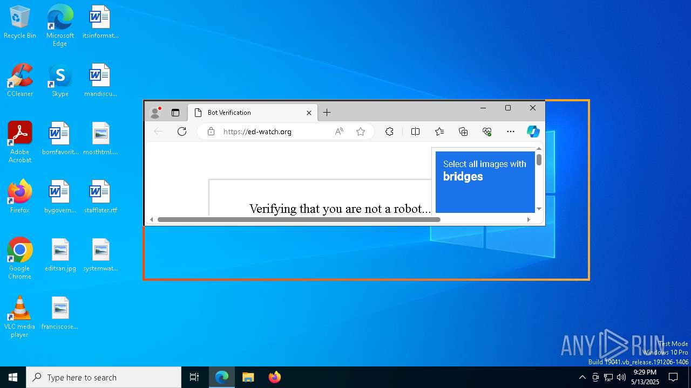Click the taskbar search box
The image size is (691, 388).
[x=104, y=377]
